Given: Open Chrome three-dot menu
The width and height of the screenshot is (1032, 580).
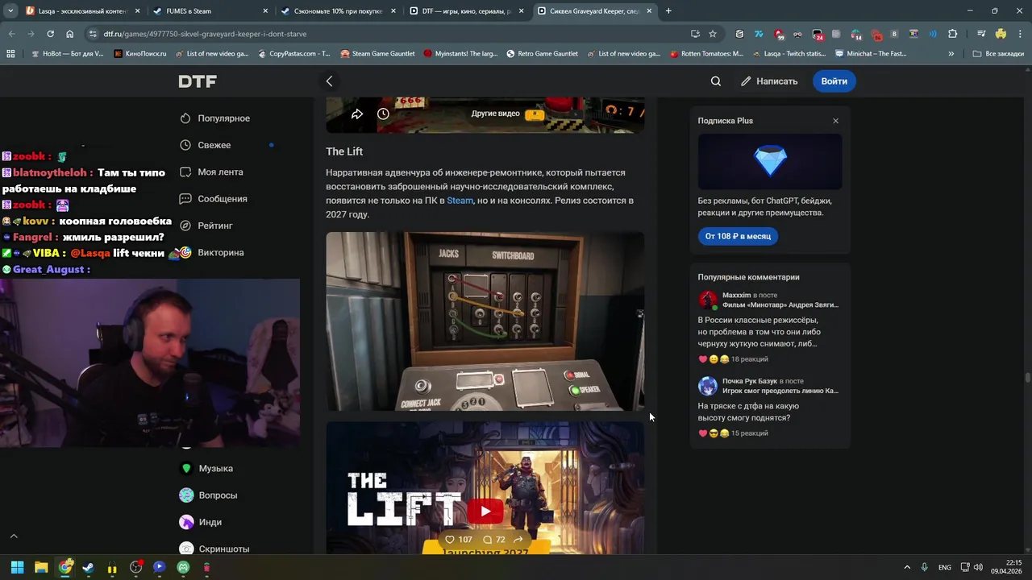Looking at the screenshot, I should click(1020, 34).
